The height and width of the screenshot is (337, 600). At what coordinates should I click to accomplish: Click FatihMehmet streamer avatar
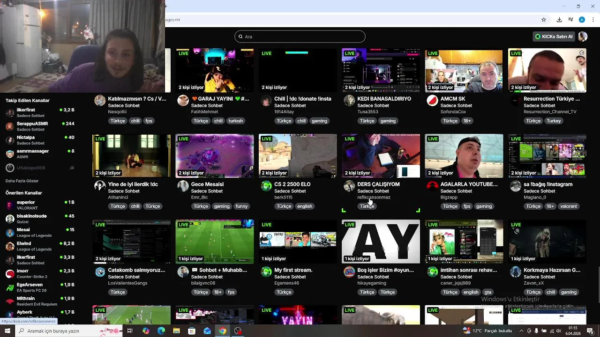[x=183, y=100]
